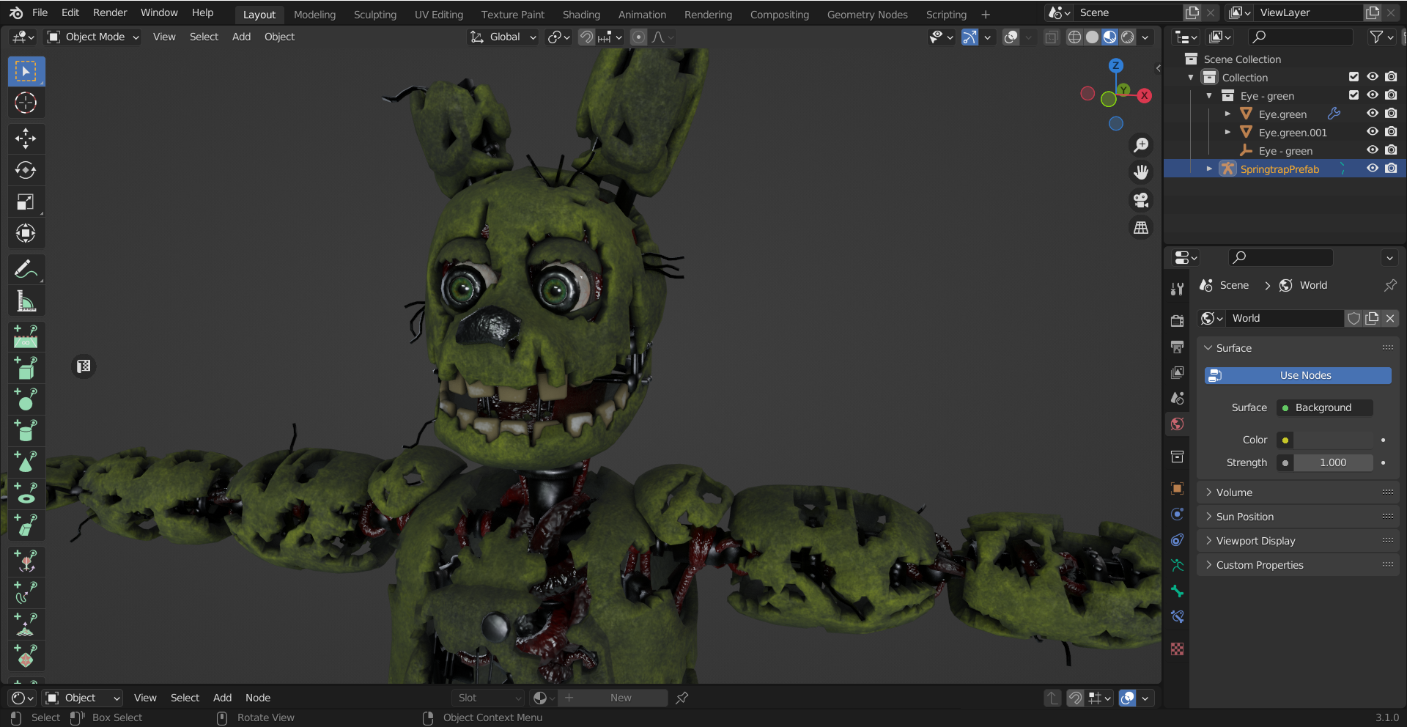Open the Object Mode dropdown

tap(93, 37)
